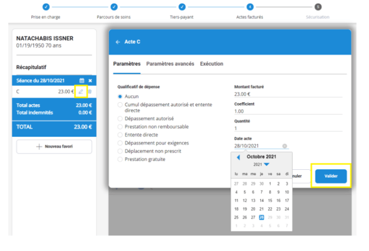Click step 4 Actes facturés circle
Screen dimensions: 369x251
250,7
